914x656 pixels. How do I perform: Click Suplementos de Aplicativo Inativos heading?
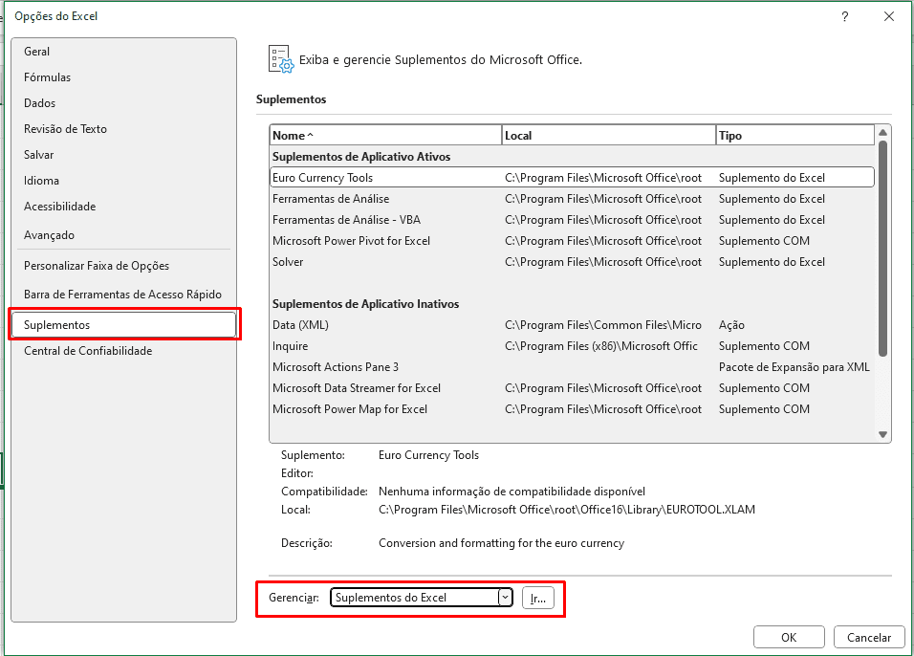tap(365, 304)
